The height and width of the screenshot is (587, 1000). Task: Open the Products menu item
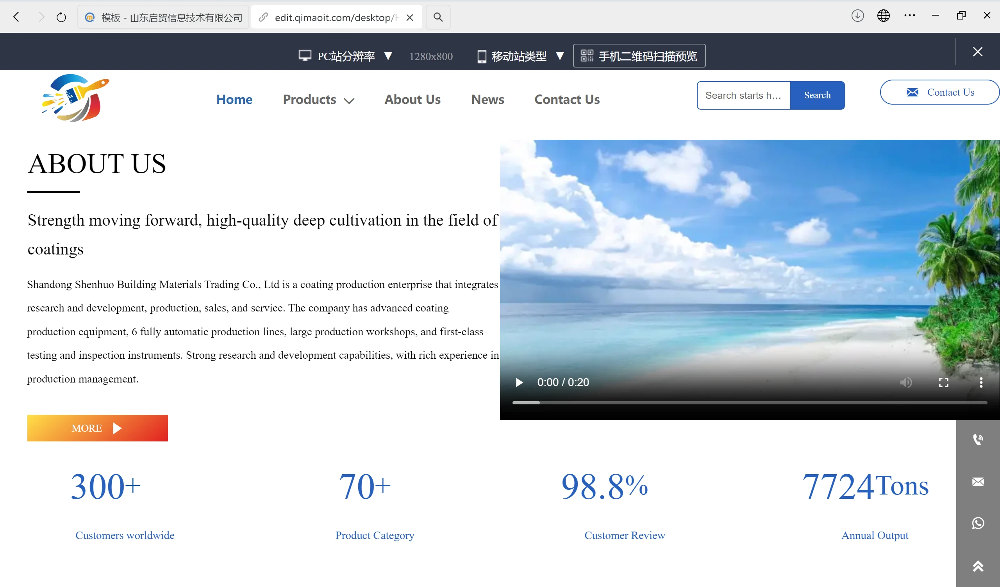pos(309,99)
